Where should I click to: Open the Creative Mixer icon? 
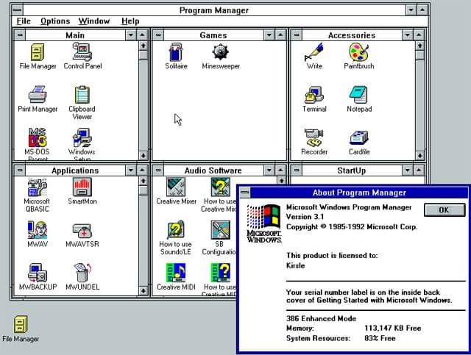click(x=176, y=192)
